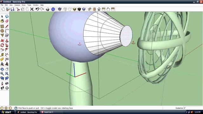Select the Freehand scribble tool
Screen dimensions: 203x114
pos(7,35)
